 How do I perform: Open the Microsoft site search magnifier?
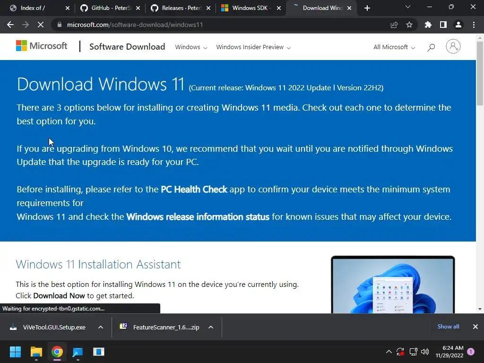[x=431, y=47]
